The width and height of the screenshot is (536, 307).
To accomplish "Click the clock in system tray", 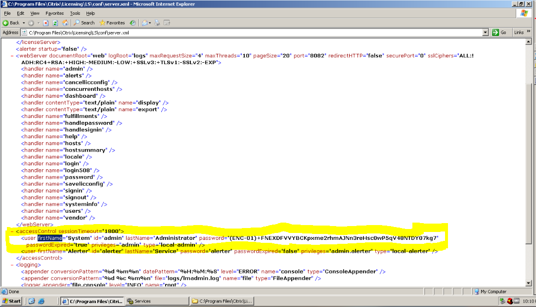I will click(529, 301).
